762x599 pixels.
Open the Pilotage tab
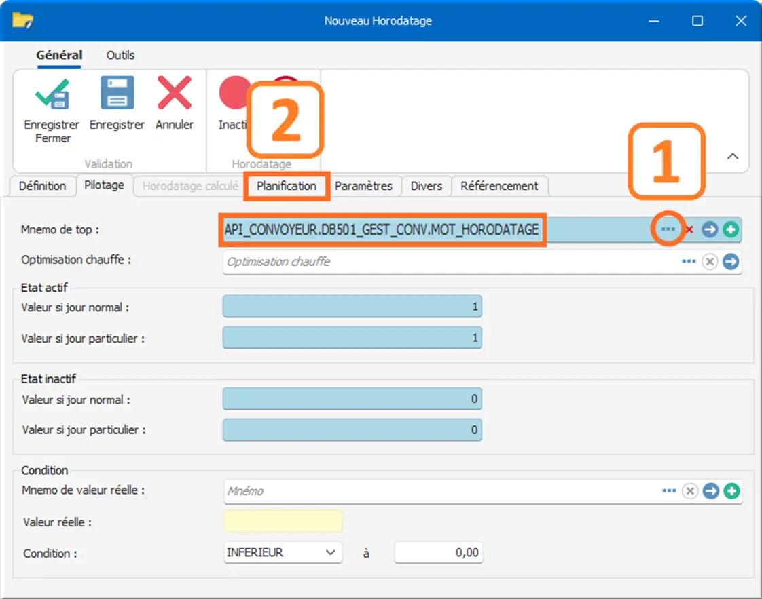pos(104,185)
